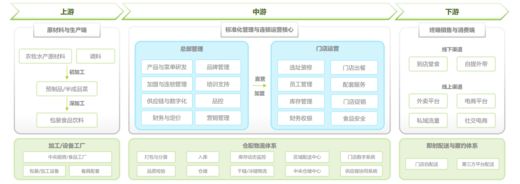
Task: Click the 选址装修 box
Action: pos(301,67)
